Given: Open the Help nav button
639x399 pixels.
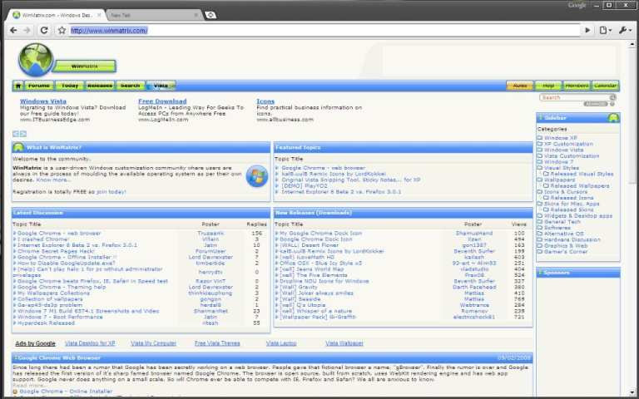Looking at the screenshot, I should [x=548, y=86].
